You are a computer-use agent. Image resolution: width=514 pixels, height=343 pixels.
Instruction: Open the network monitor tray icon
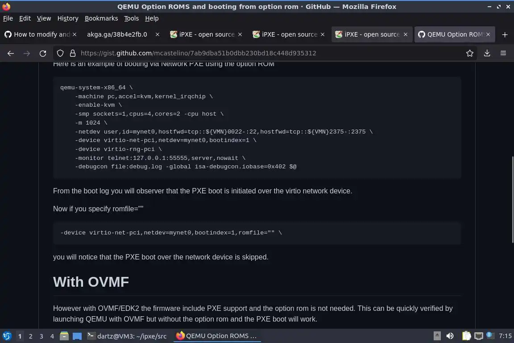[x=479, y=336]
